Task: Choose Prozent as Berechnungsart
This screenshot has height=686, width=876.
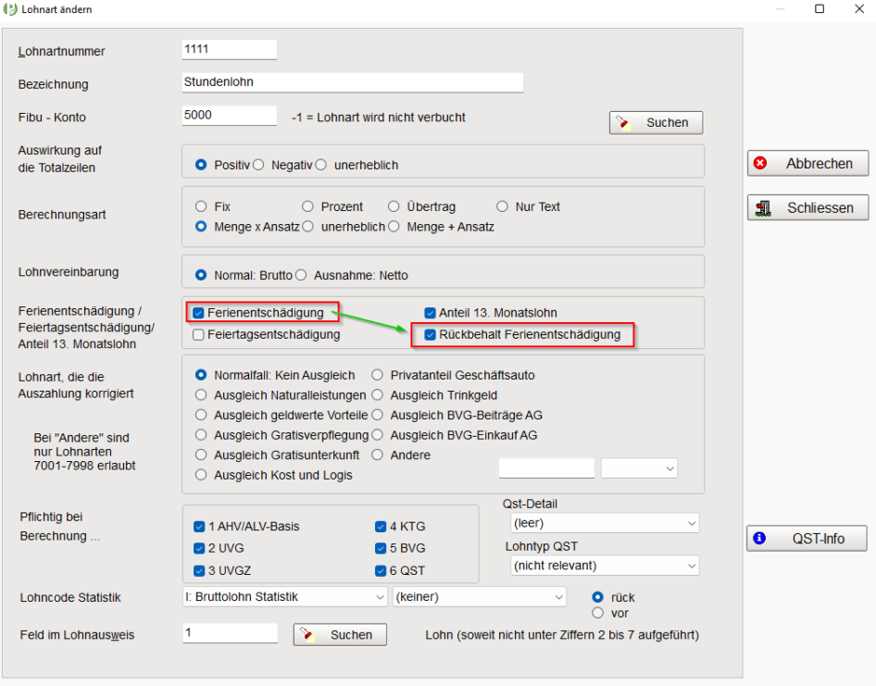Action: pos(308,206)
